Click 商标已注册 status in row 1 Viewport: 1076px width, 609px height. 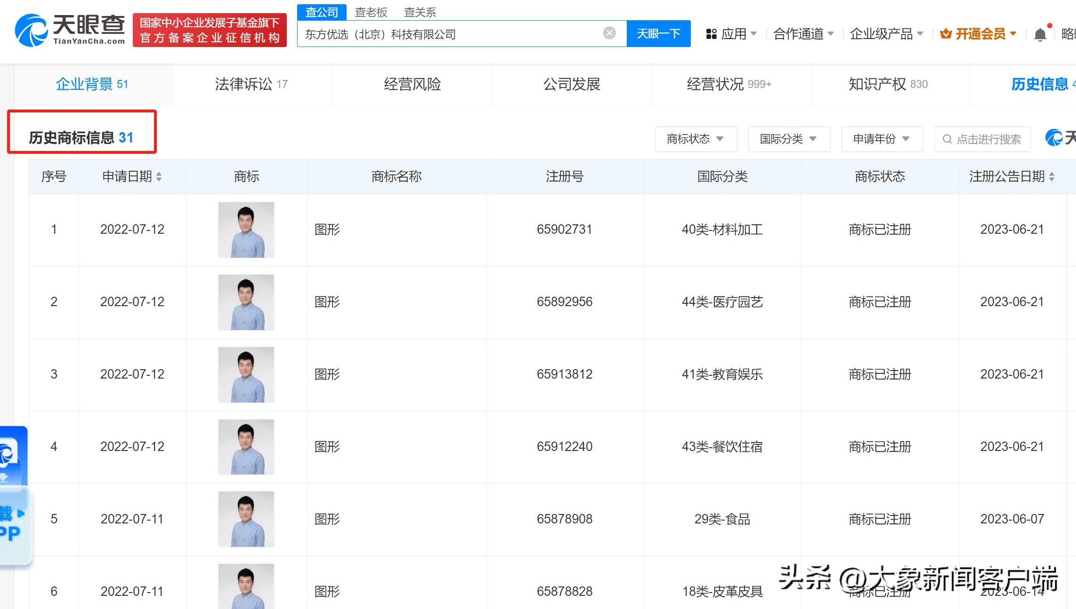pos(880,229)
